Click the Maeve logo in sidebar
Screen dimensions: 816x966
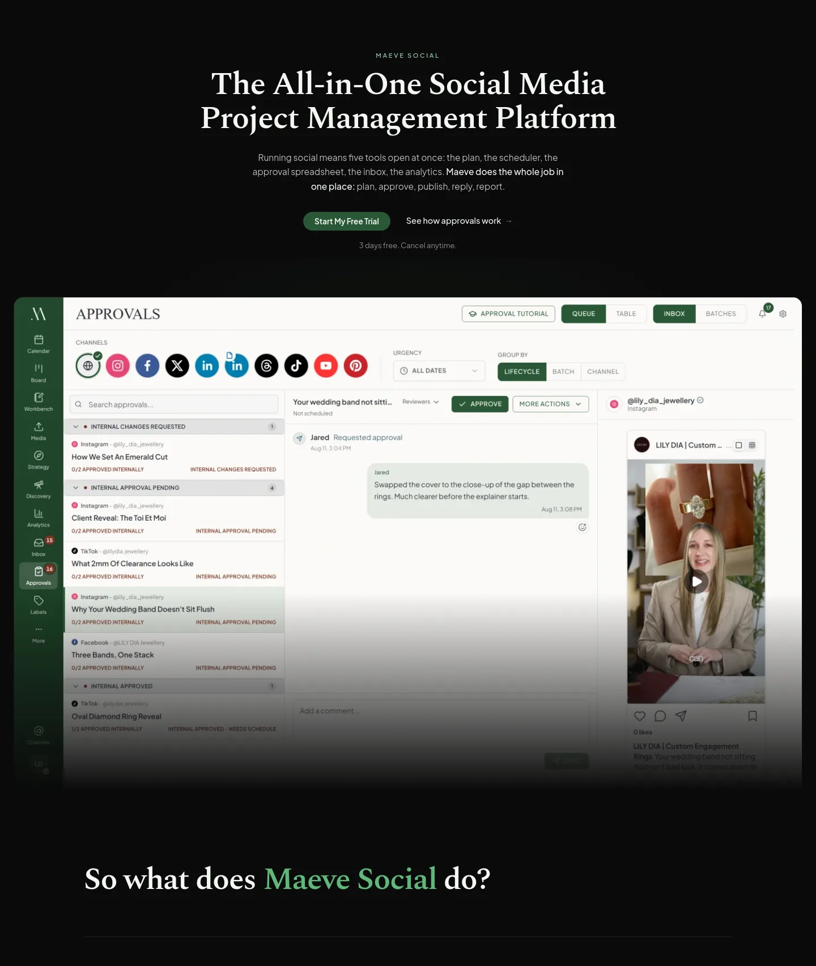point(39,314)
